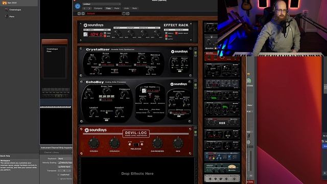Image resolution: width=327 pixels, height=184 pixels.
Task: Open the Sam 2023 concert folder
Action: (x=12, y=3)
